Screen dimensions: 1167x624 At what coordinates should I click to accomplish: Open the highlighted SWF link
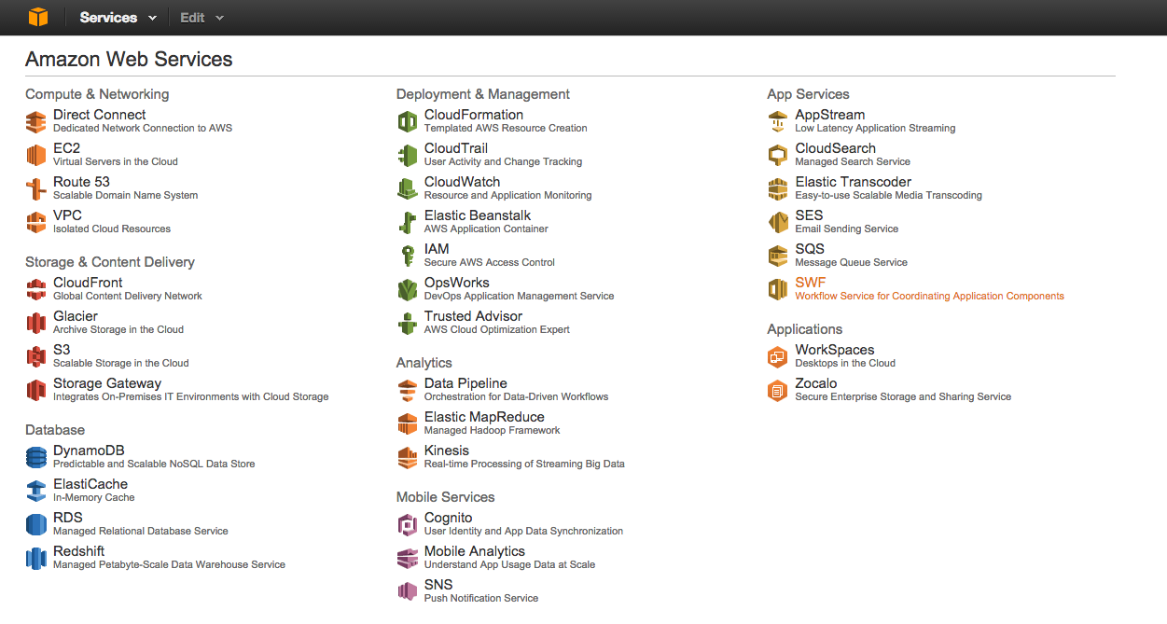811,283
